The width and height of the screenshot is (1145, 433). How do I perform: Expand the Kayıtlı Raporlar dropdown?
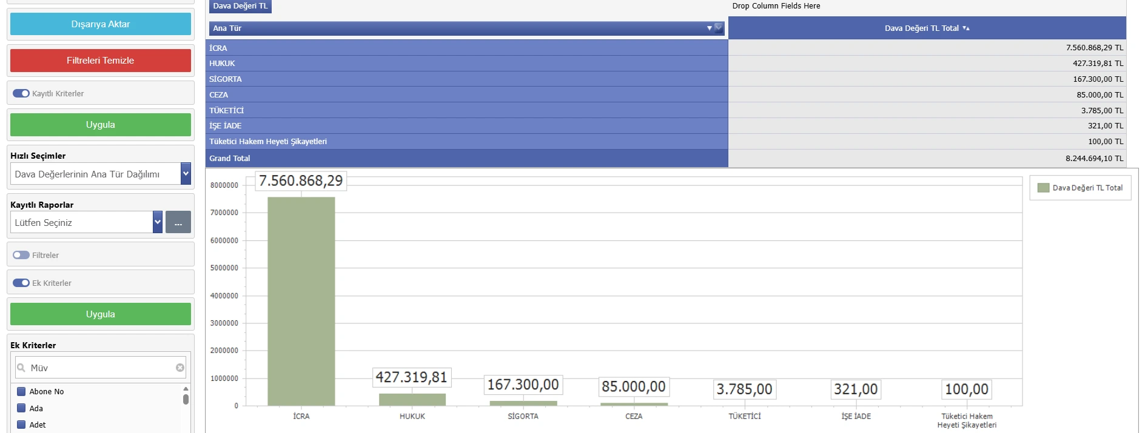158,222
